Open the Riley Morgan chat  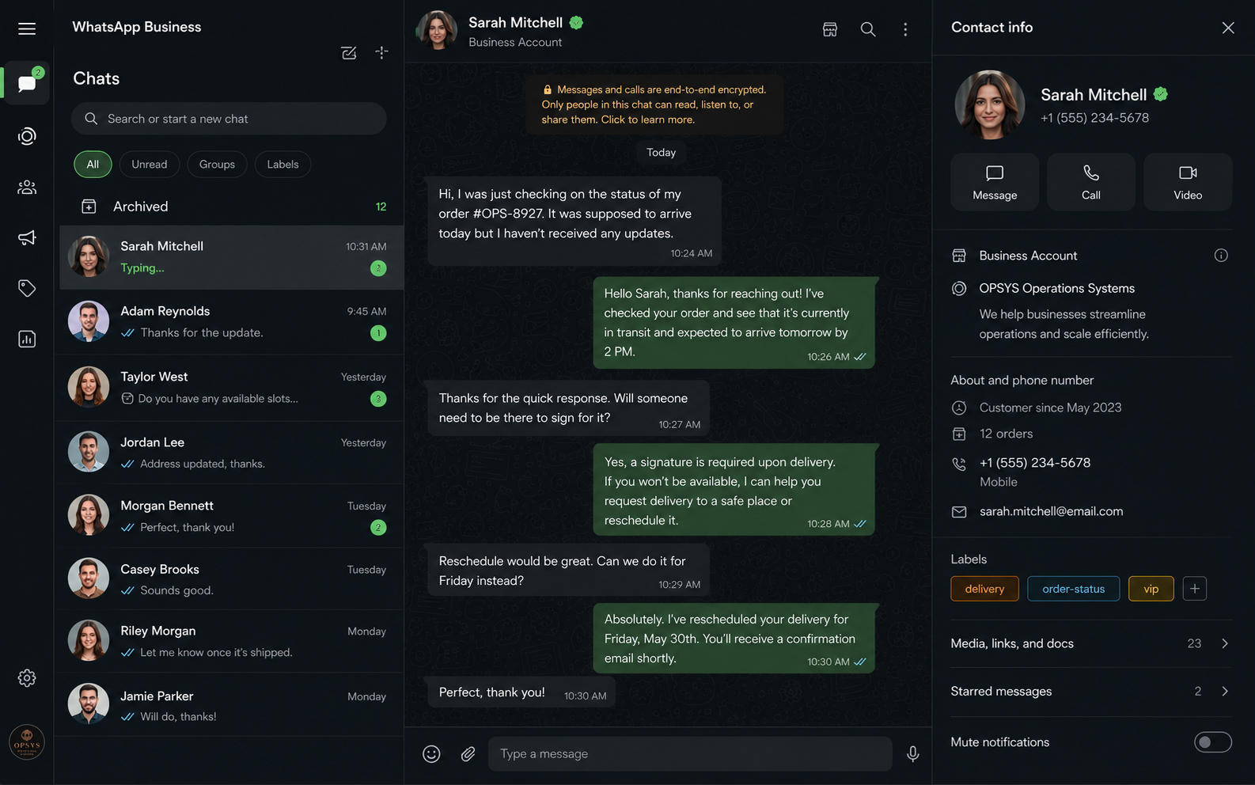[232, 642]
